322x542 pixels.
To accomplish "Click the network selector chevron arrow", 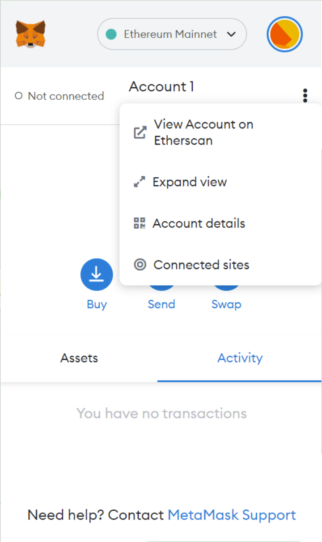I will click(x=231, y=34).
